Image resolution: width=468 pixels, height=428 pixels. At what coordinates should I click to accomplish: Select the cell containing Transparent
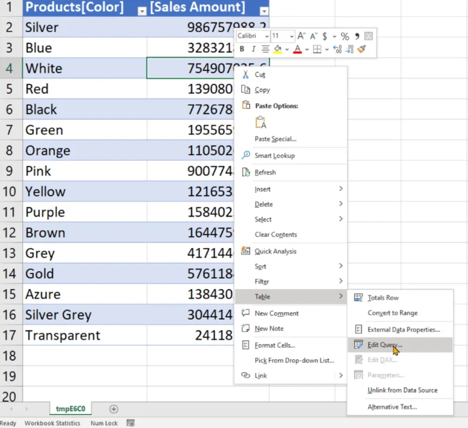click(85, 335)
